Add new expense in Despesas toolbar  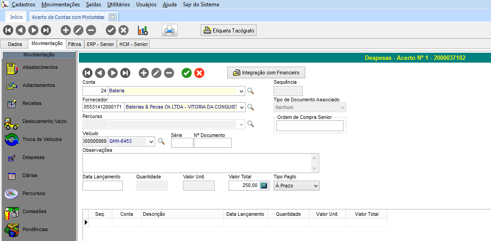[x=144, y=73]
